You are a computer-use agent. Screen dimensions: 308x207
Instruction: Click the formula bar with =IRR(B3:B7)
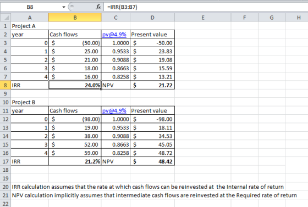tap(206, 7)
